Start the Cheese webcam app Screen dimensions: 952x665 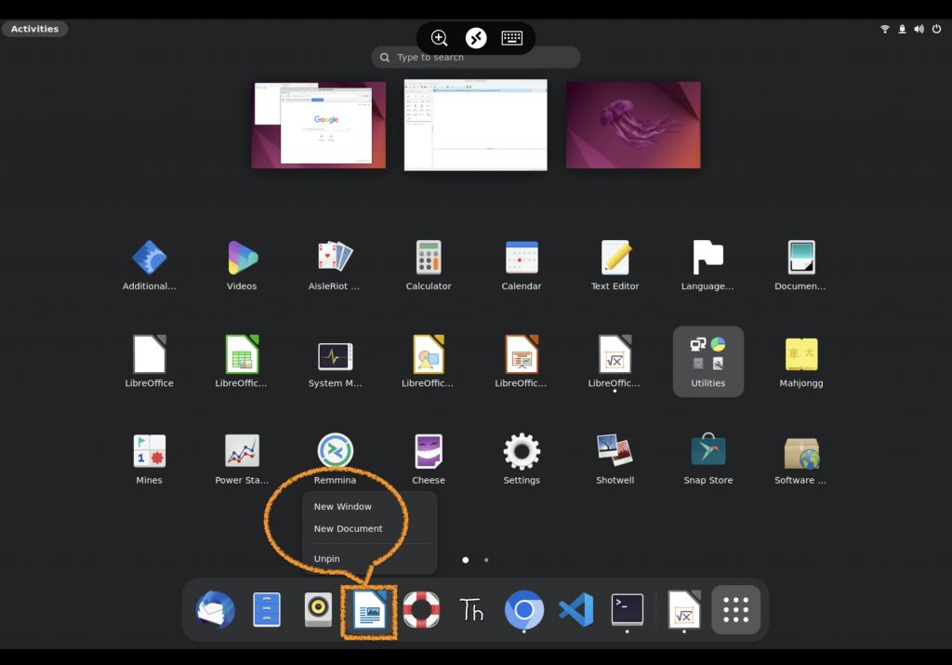click(429, 452)
